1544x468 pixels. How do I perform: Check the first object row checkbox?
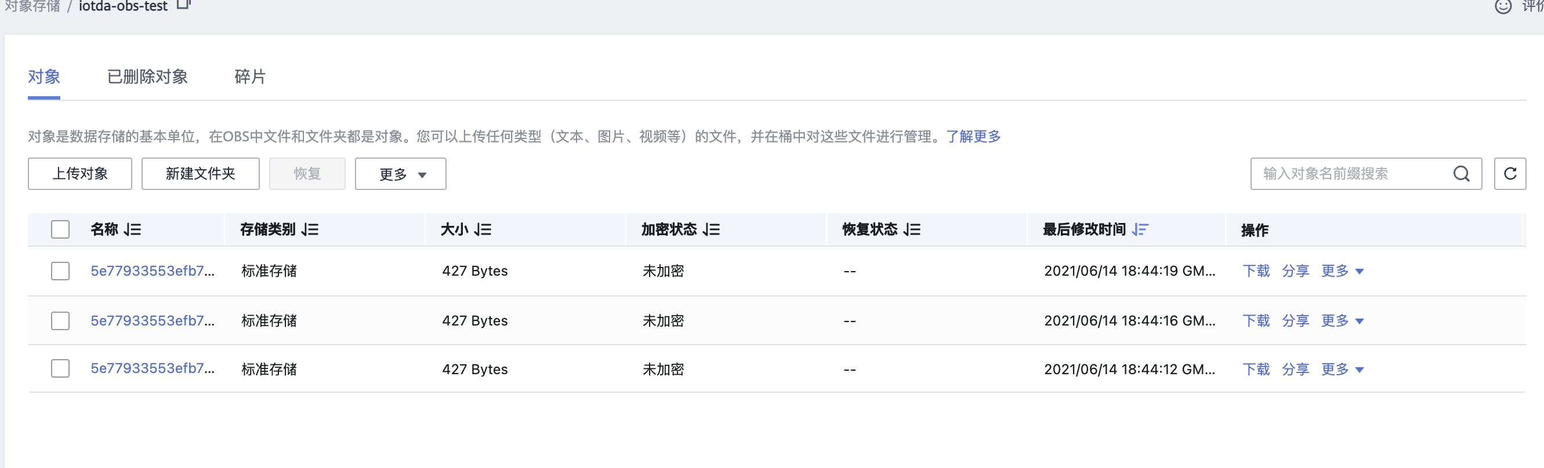(60, 271)
